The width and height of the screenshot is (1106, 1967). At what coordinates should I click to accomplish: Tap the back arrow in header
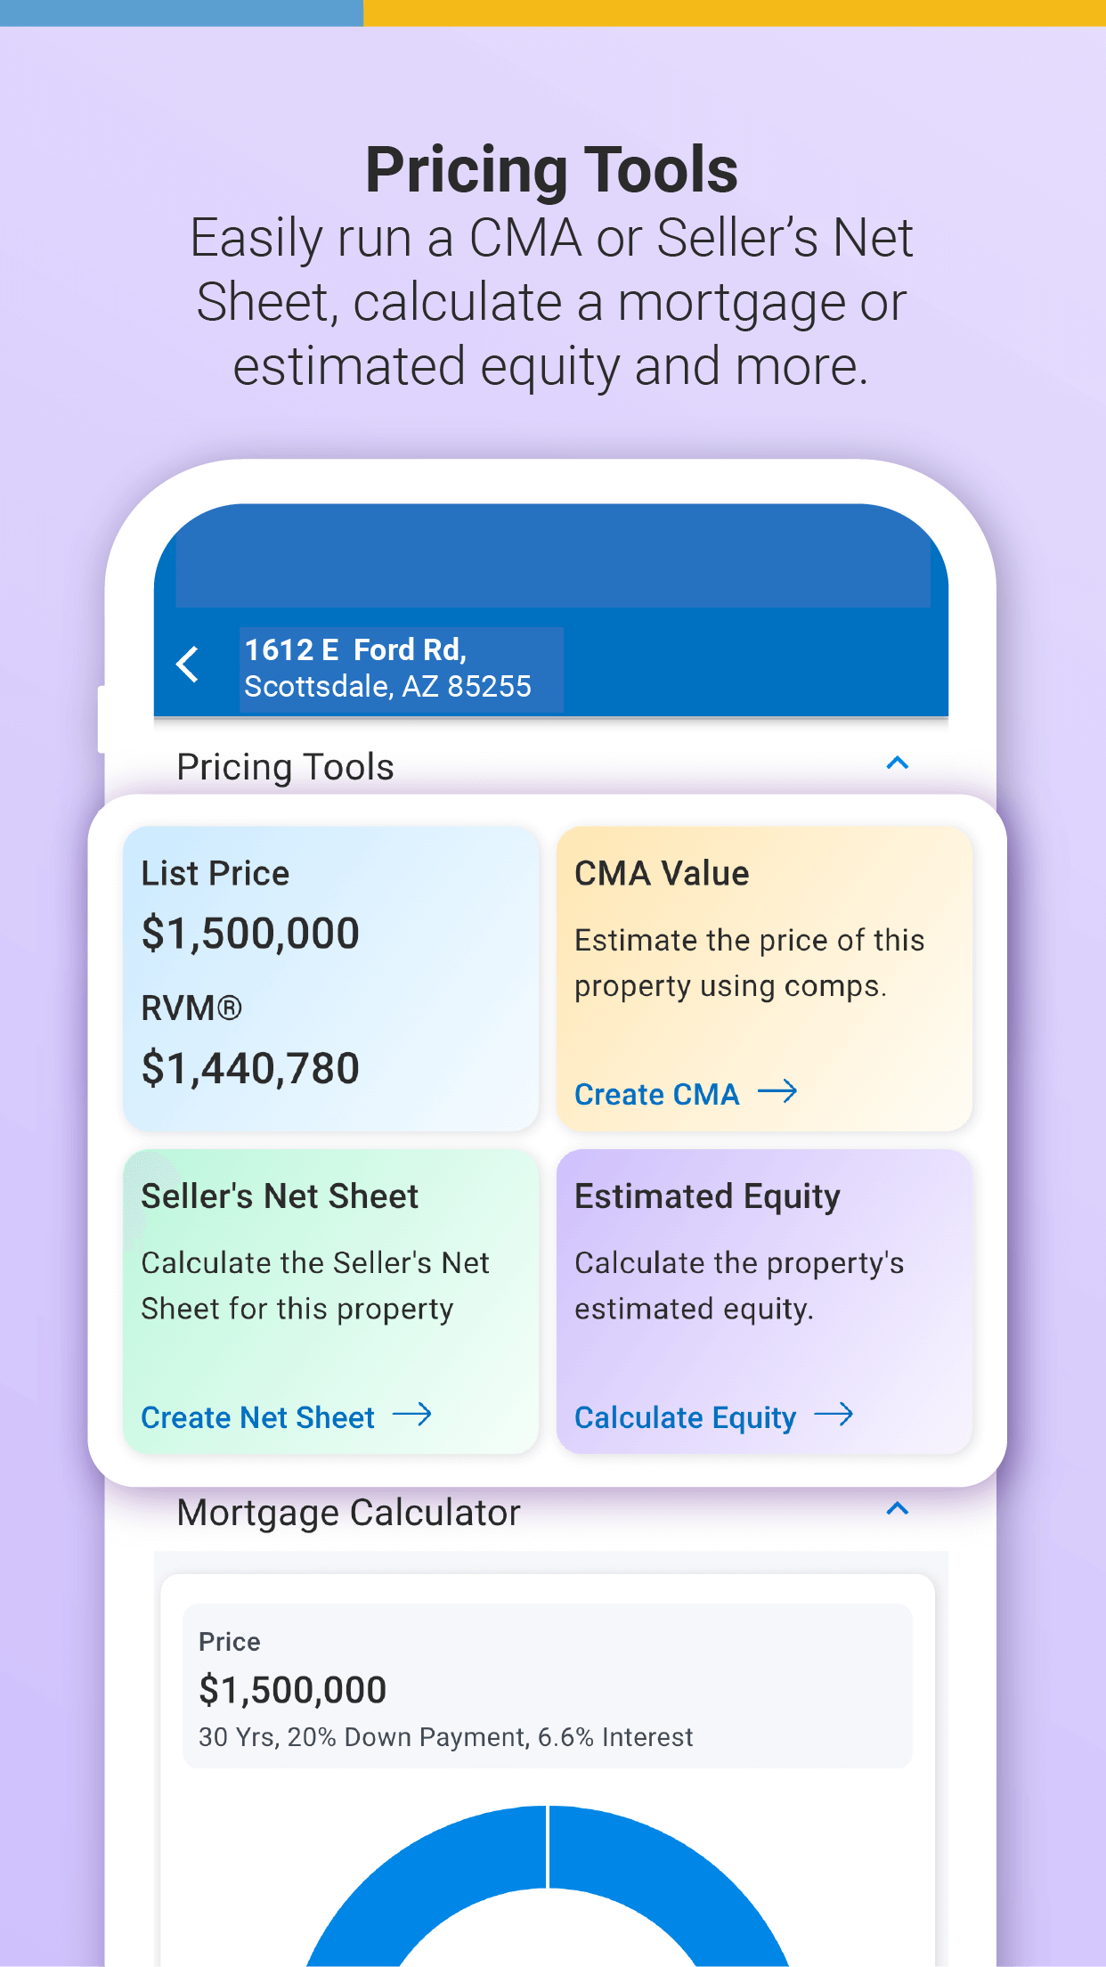188,665
